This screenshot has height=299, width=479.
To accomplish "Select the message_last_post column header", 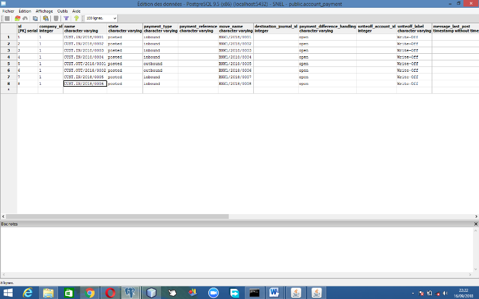I will click(x=456, y=29).
